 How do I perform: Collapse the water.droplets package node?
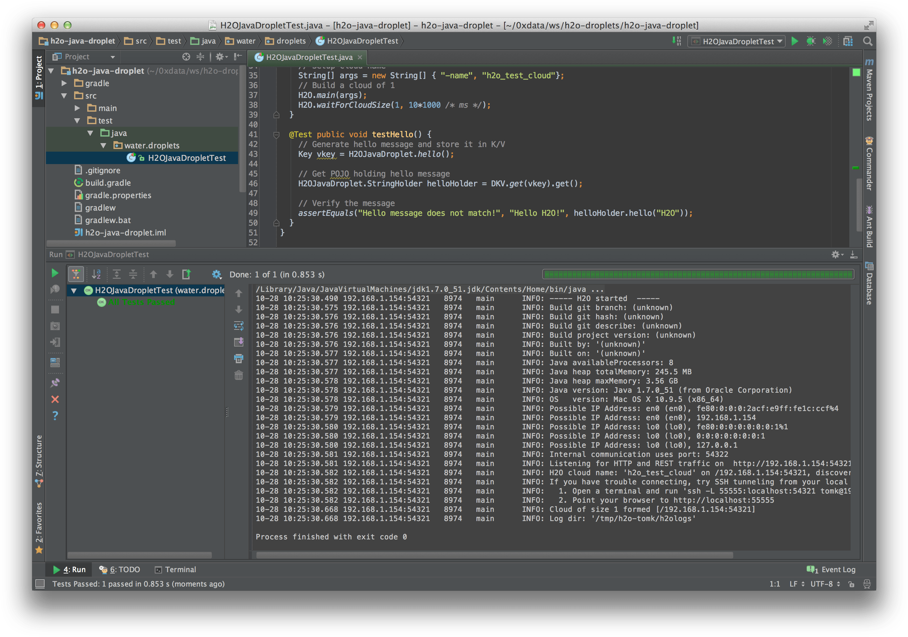(104, 146)
